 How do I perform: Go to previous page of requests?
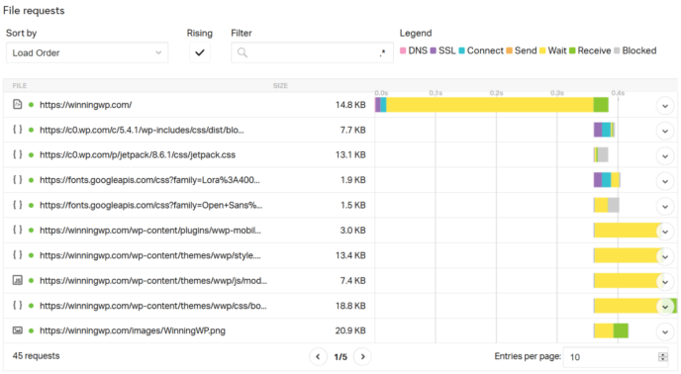pyautogui.click(x=318, y=356)
